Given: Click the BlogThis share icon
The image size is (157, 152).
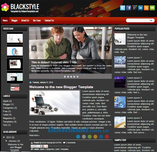Looking at the screenshot, I should click(x=35, y=146).
